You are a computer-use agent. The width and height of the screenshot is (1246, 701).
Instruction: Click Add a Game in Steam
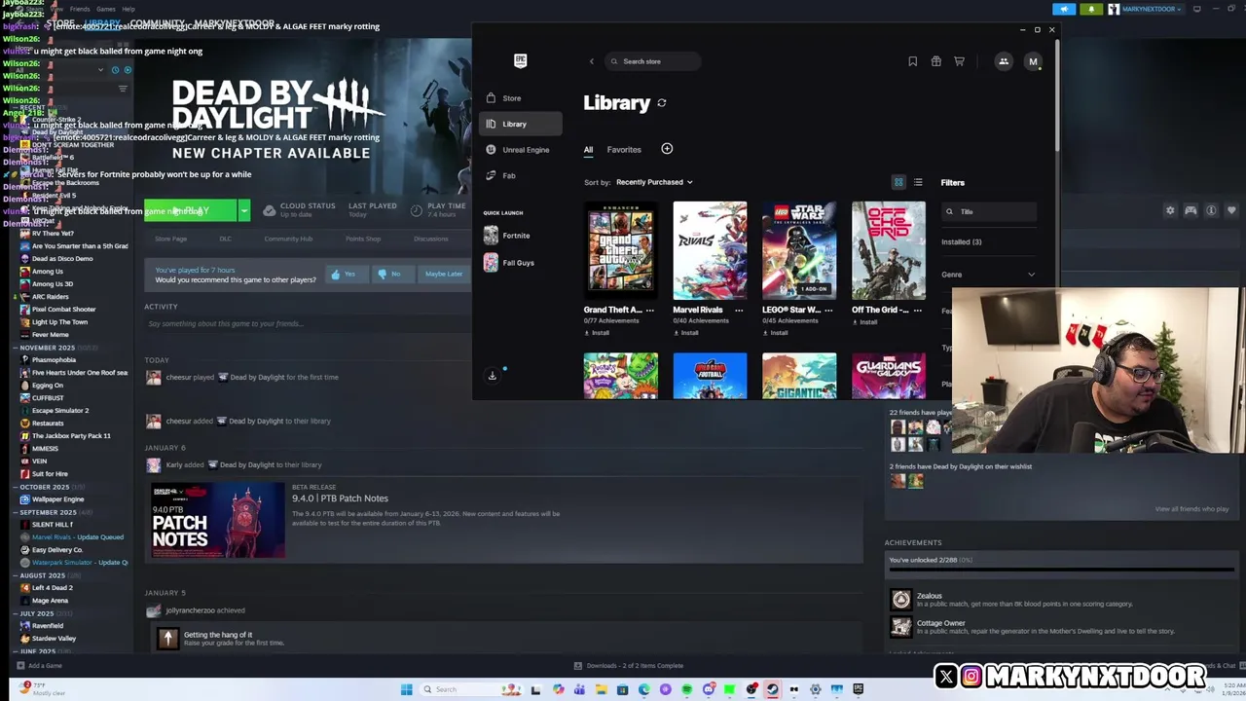click(x=39, y=666)
